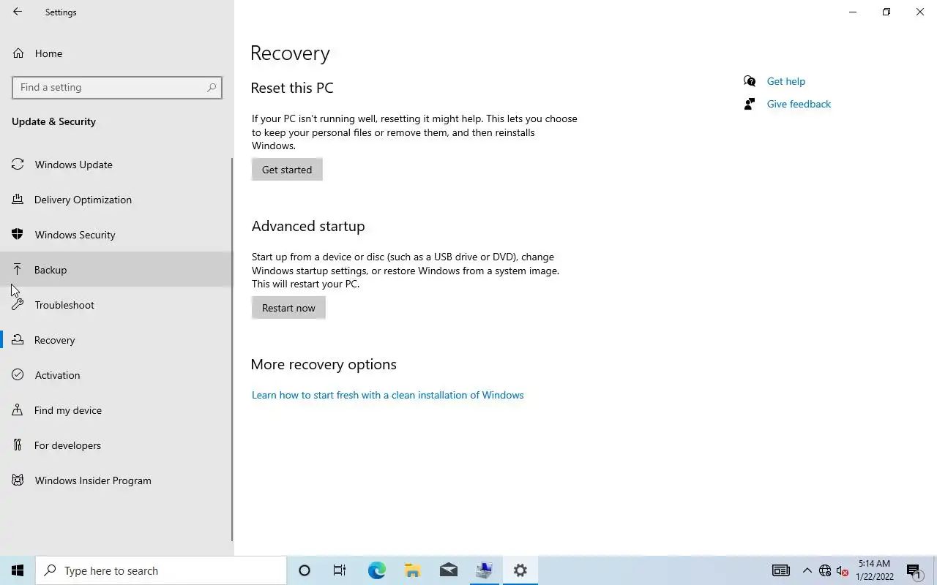Viewport: 937px width, 585px height.
Task: Open Windows Update settings
Action: pyautogui.click(x=116, y=165)
